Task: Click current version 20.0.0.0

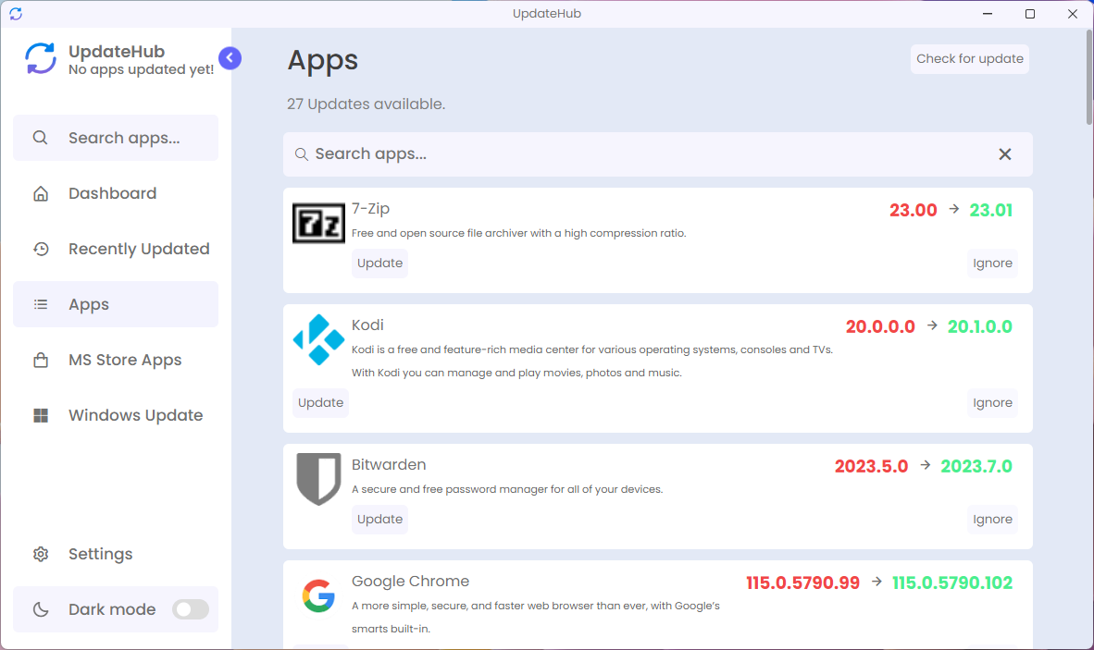Action: click(x=880, y=326)
